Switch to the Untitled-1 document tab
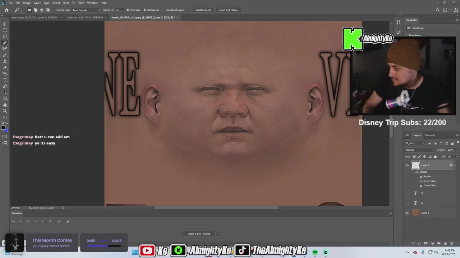Viewport: 460px width, 258px height. click(x=85, y=17)
